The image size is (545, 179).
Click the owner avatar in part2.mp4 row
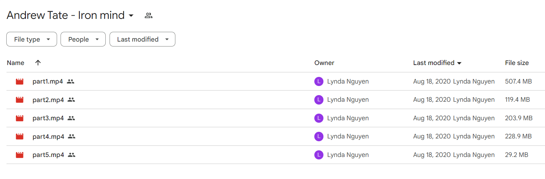319,100
